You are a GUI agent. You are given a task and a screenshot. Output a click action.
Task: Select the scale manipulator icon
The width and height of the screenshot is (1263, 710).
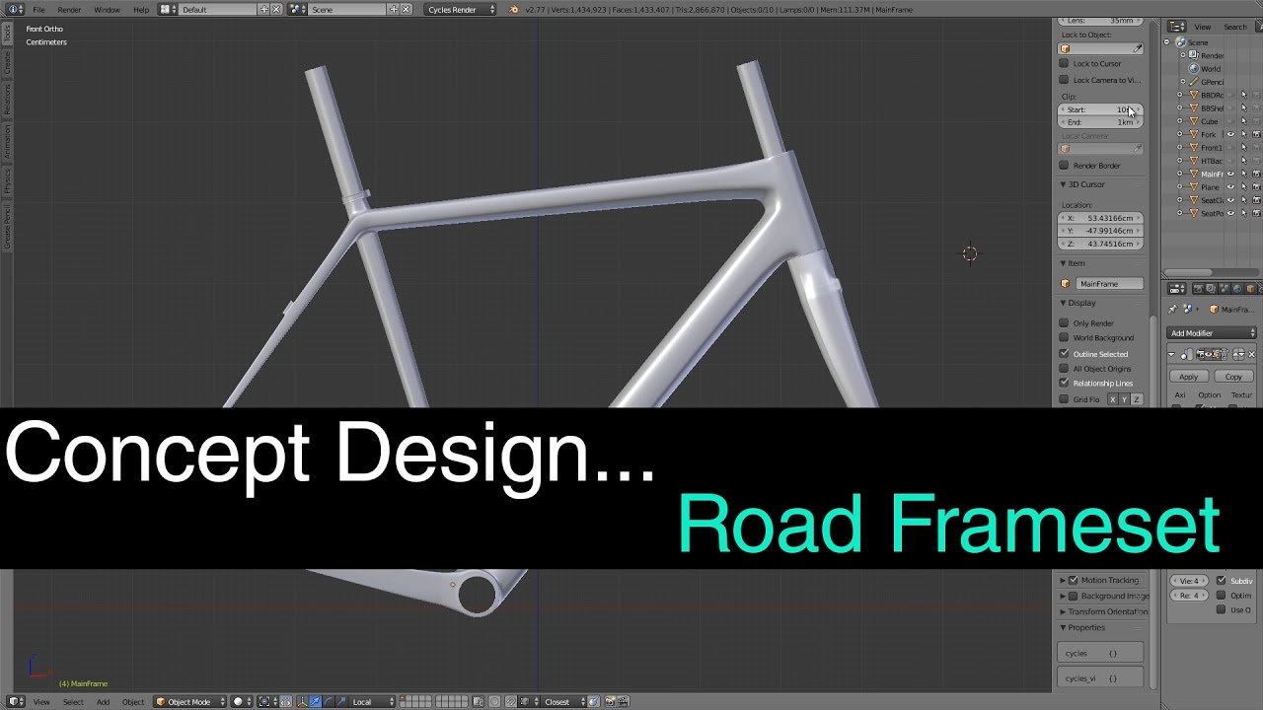(340, 701)
